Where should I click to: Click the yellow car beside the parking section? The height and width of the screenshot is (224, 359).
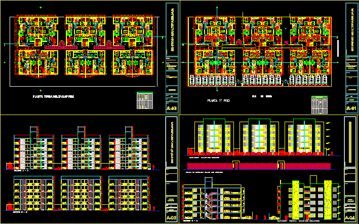coord(249,217)
